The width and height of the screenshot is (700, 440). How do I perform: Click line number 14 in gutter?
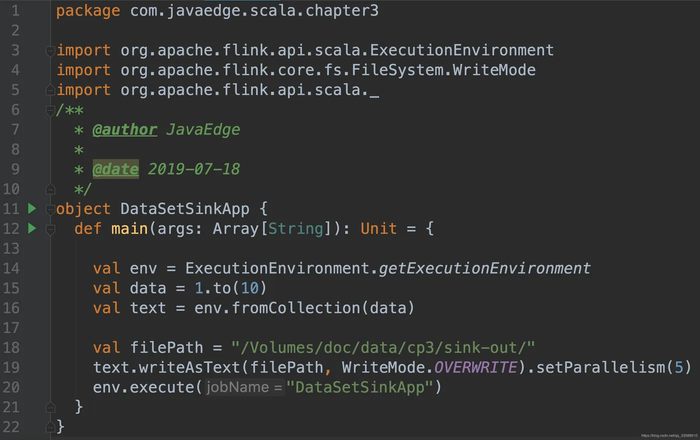(x=11, y=268)
